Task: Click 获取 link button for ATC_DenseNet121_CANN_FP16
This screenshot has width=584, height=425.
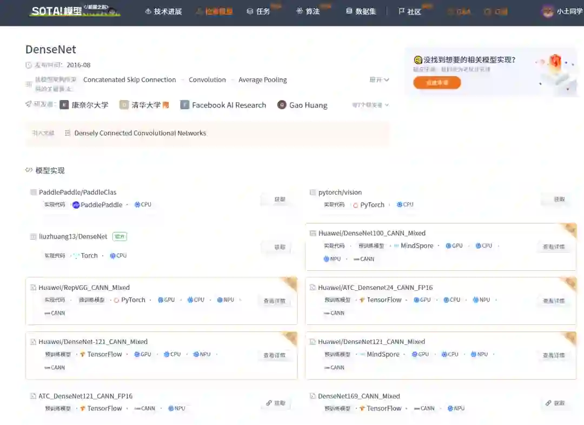Action: [x=276, y=403]
